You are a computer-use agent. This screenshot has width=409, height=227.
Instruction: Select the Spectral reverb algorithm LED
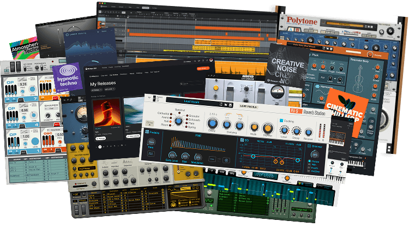[x=179, y=113]
